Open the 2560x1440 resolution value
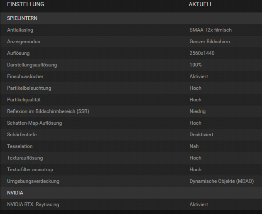The height and width of the screenshot is (214, 262). click(202, 53)
